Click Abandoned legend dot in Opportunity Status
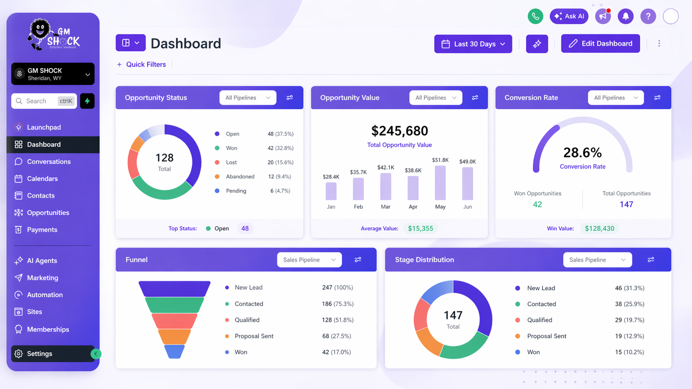692x389 pixels. coord(217,177)
